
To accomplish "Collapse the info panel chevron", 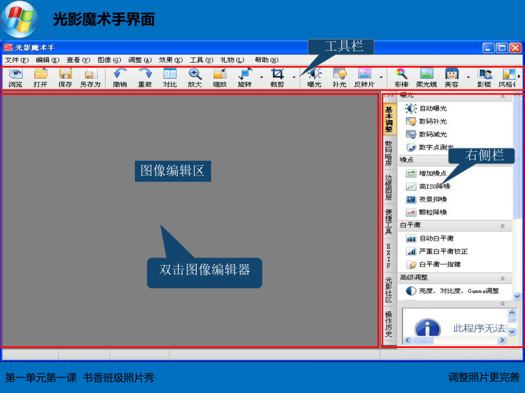I will coord(502,304).
